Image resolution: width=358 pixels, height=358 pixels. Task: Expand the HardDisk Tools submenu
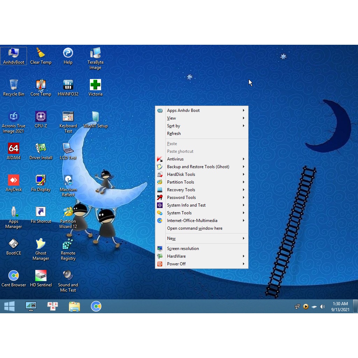[x=202, y=174]
